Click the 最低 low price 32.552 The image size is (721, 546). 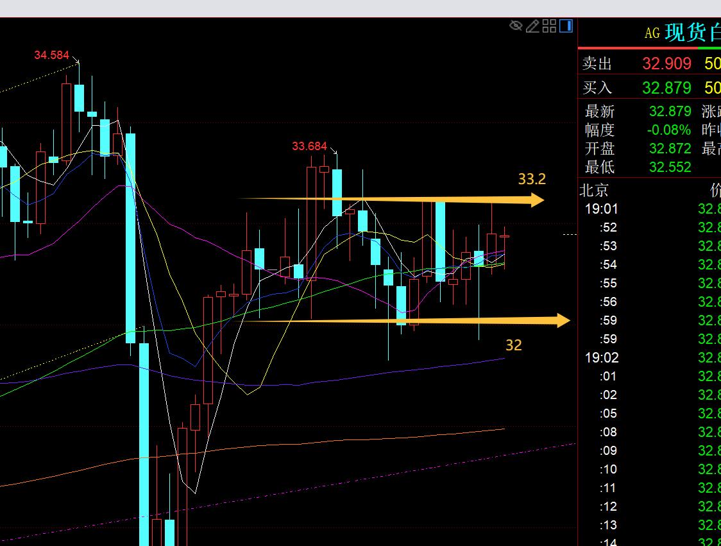point(670,167)
